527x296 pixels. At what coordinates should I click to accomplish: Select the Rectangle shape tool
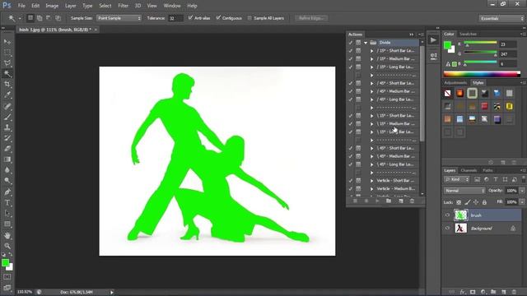(x=7, y=224)
